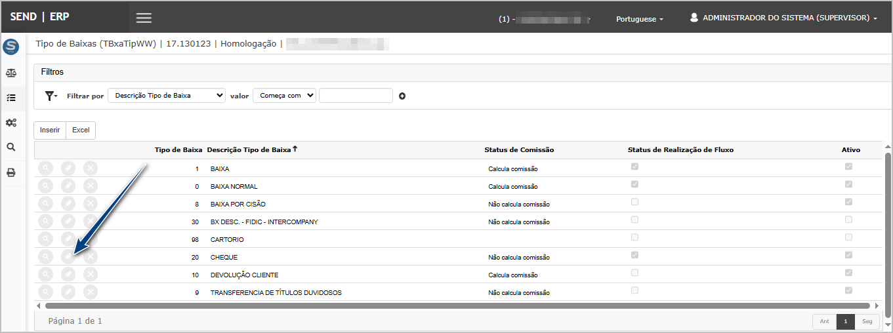
Task: Open the Administrador do Sistema user menu
Action: coord(783,18)
